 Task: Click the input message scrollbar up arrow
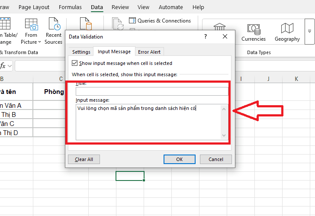pos(224,110)
